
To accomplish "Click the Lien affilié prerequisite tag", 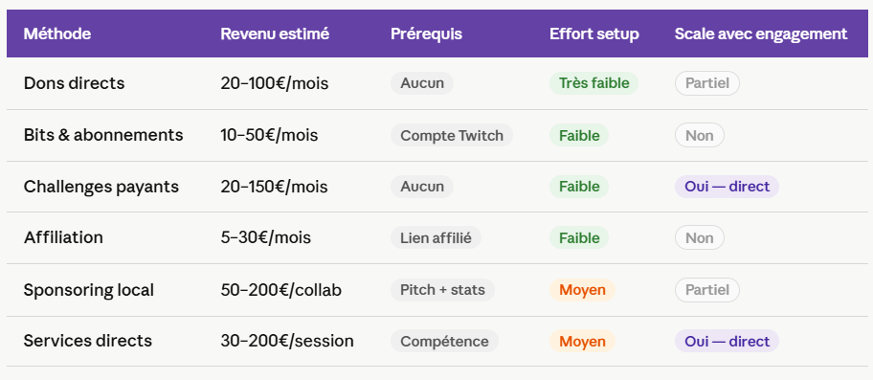I will coord(436,238).
